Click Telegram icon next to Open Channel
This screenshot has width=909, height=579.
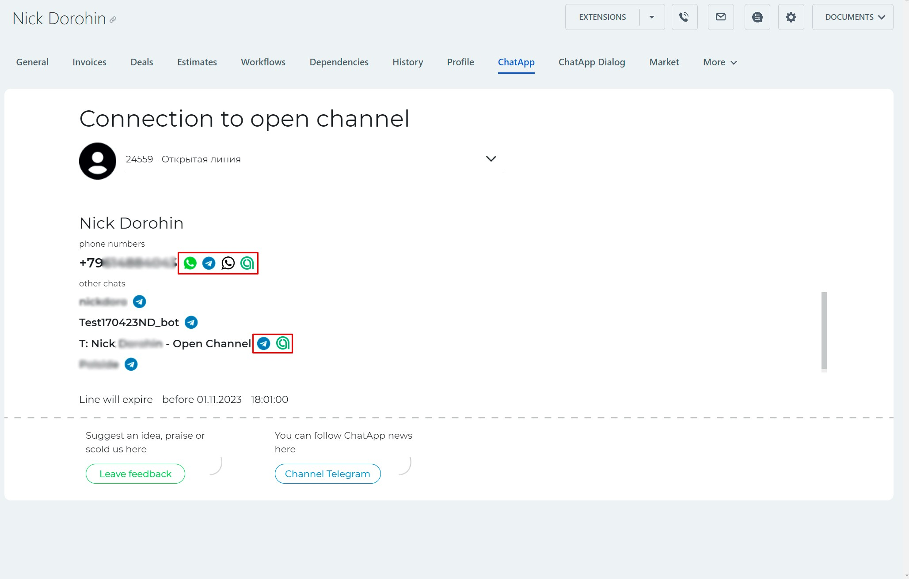pos(264,343)
